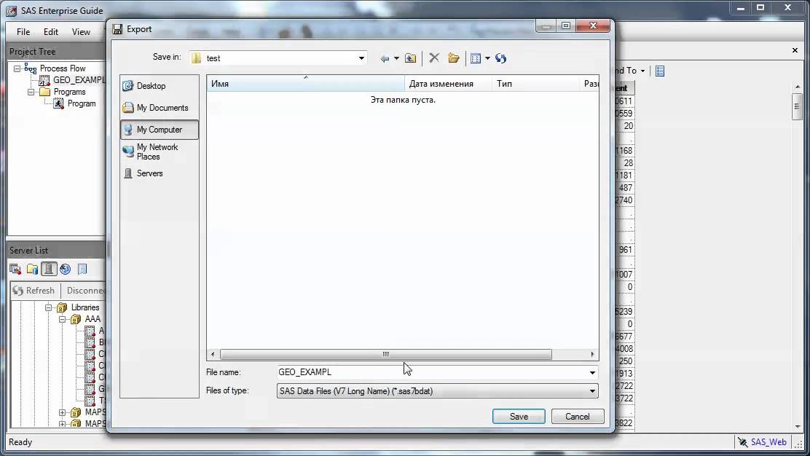Select My Network Places in sidebar
Viewport: 810px width, 456px height.
point(159,152)
